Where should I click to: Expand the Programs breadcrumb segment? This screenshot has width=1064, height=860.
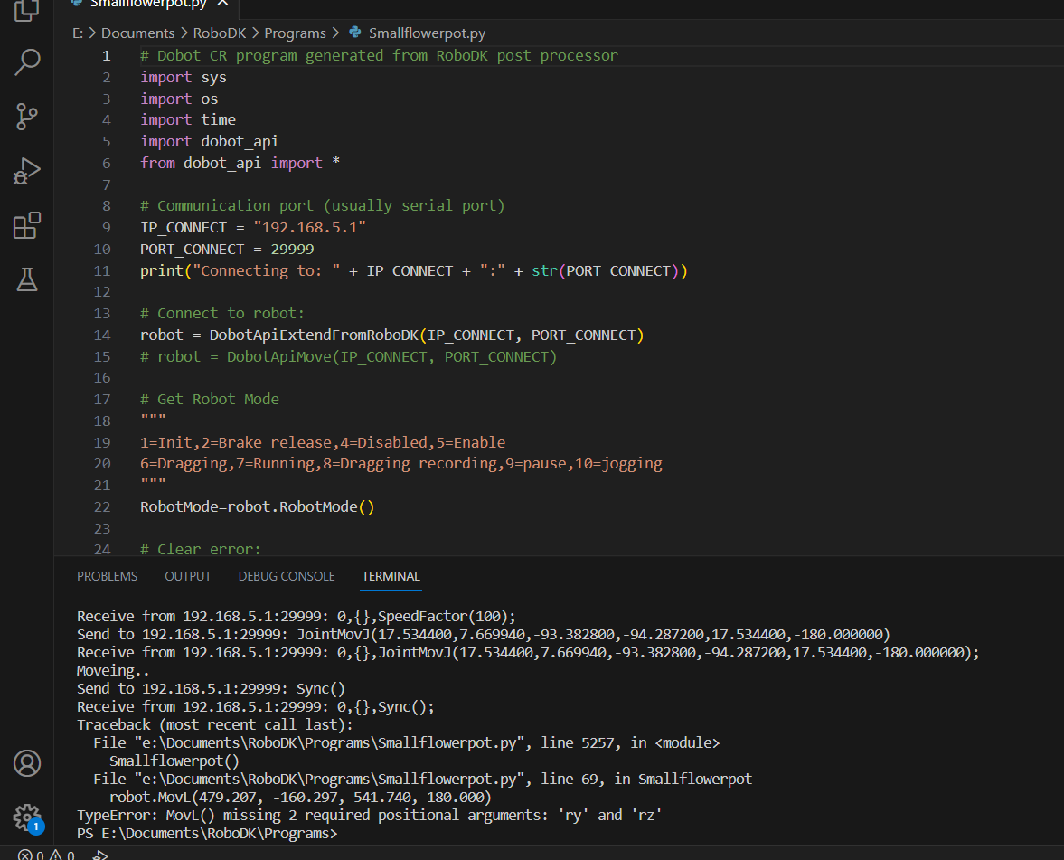click(x=295, y=33)
